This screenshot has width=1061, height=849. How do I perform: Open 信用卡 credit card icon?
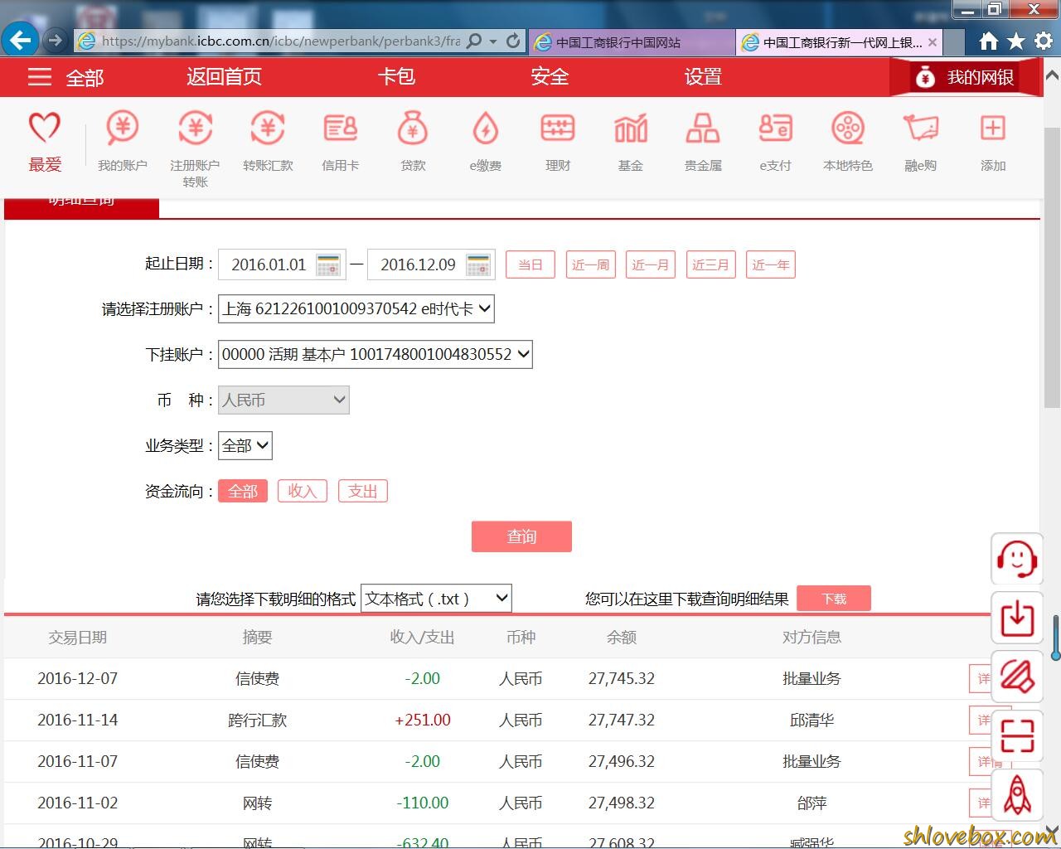(340, 128)
